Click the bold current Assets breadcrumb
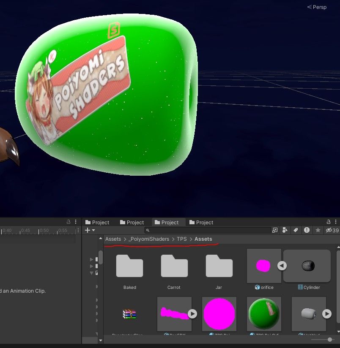The width and height of the screenshot is (340, 348). click(203, 239)
